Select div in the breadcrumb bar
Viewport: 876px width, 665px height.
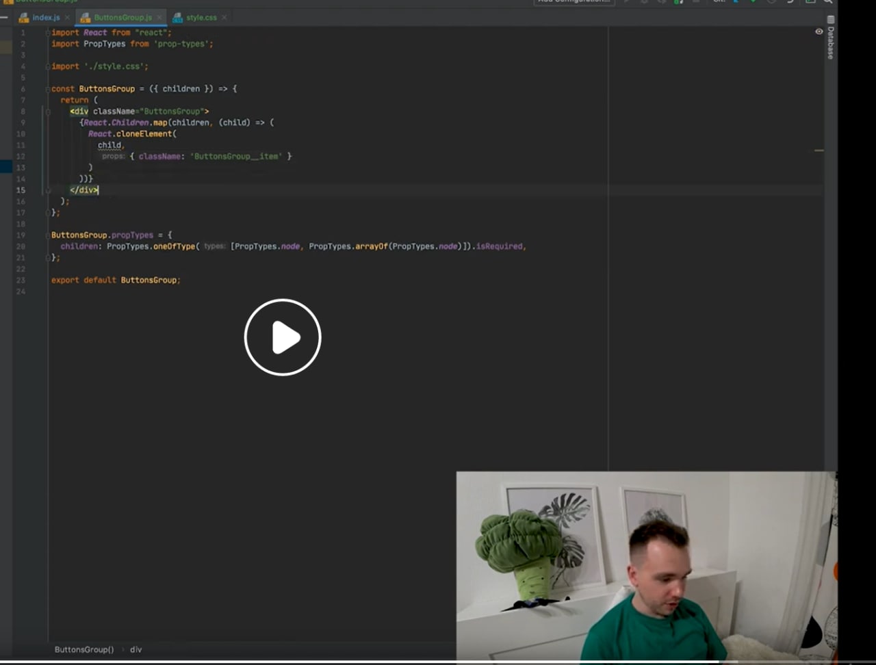[136, 649]
